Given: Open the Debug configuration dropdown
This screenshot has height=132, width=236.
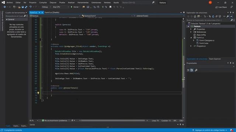Looking at the screenshot, I should coord(46,7).
